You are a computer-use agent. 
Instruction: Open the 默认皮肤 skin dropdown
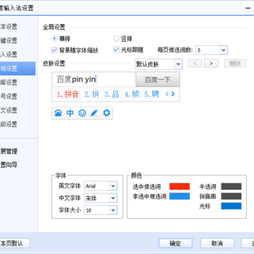point(159,64)
